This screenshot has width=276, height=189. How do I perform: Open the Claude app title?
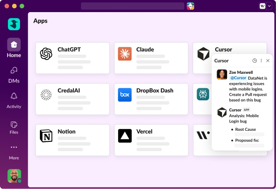tap(145, 50)
